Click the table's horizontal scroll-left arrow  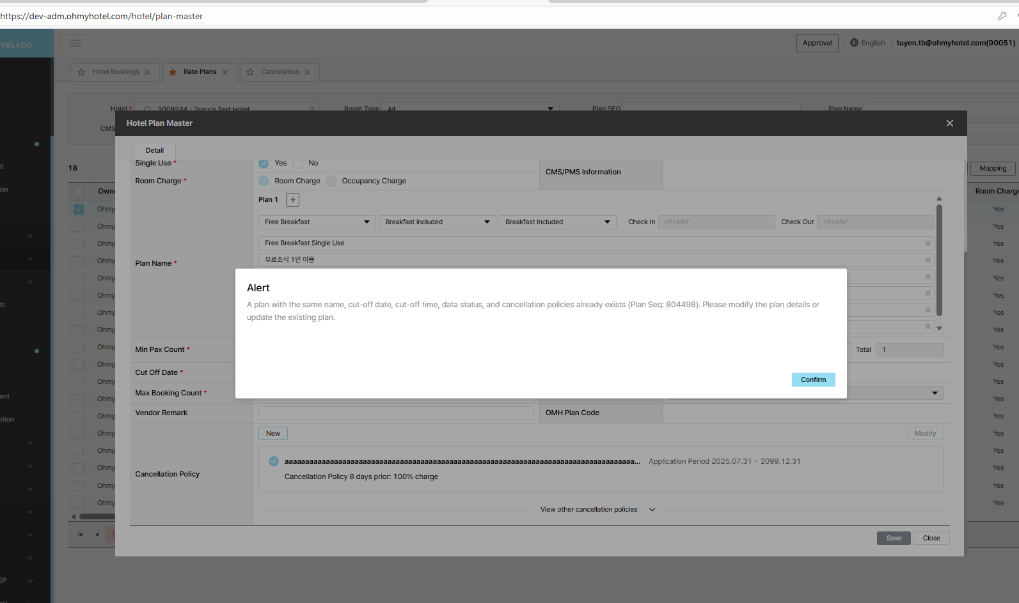74,517
